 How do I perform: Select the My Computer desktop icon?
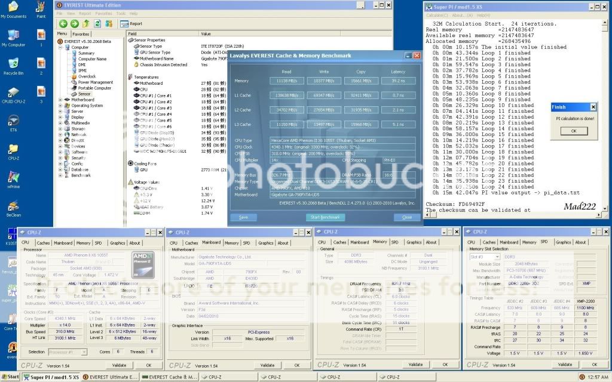[x=14, y=38]
